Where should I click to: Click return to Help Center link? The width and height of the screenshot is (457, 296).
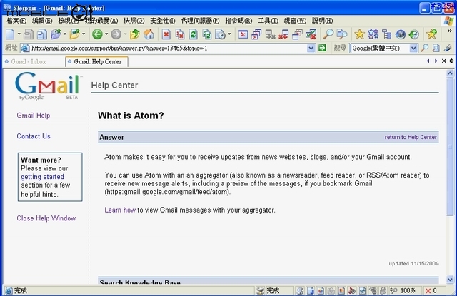[411, 137]
